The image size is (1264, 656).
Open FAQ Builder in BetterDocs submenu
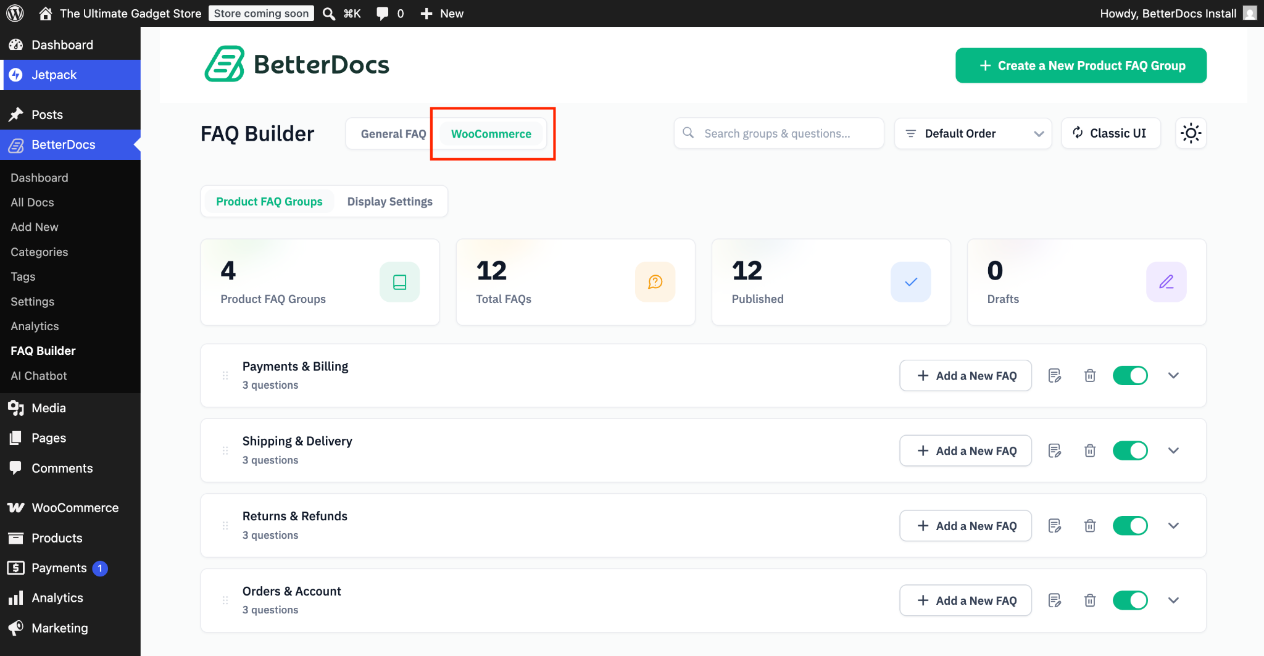coord(43,351)
